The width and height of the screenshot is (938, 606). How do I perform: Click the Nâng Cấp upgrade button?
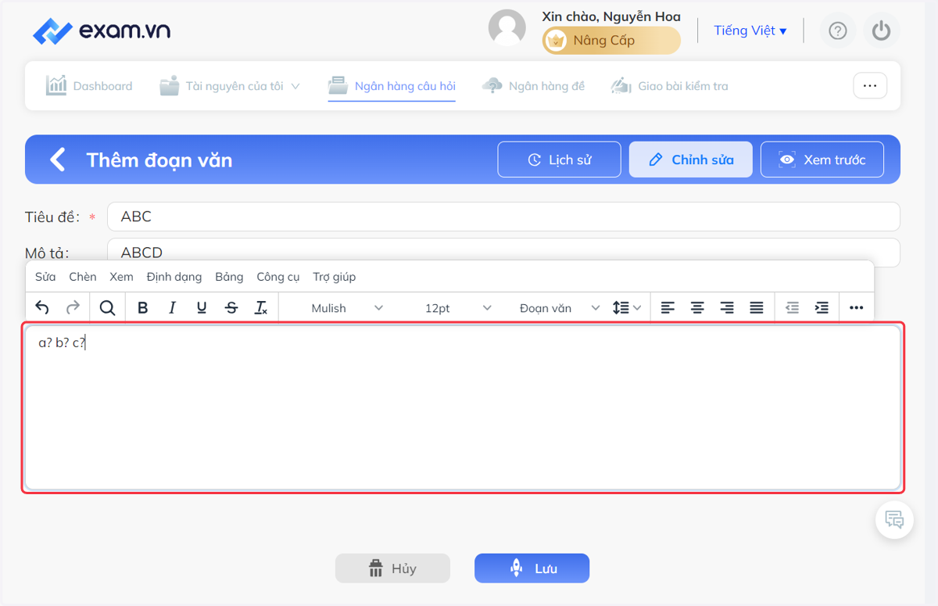coord(611,41)
